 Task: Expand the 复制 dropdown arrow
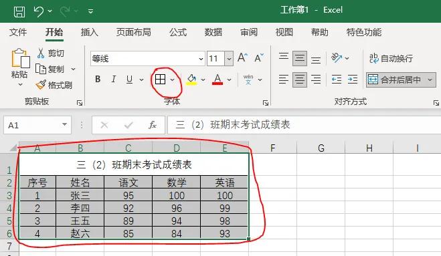[x=73, y=69]
